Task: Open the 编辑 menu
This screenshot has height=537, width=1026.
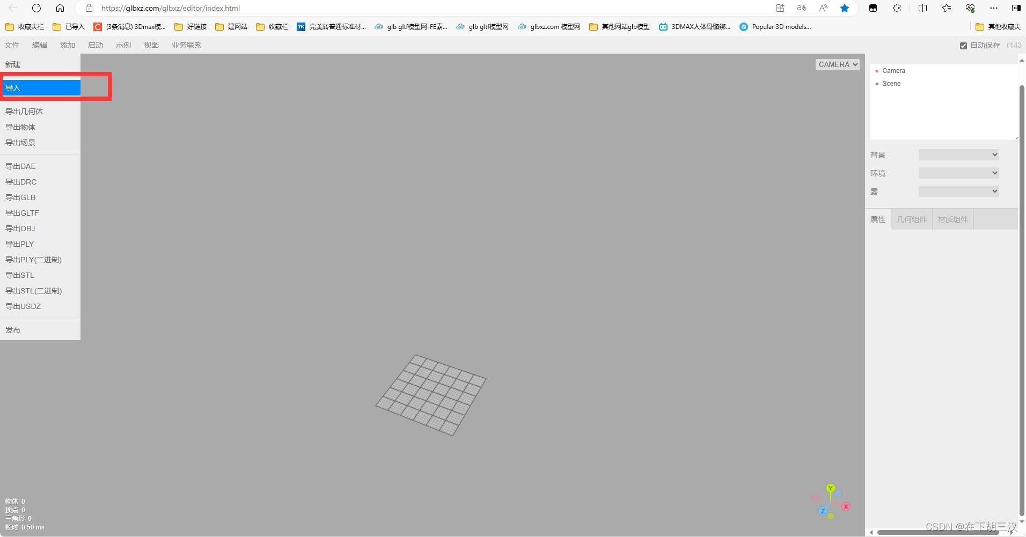Action: point(40,45)
